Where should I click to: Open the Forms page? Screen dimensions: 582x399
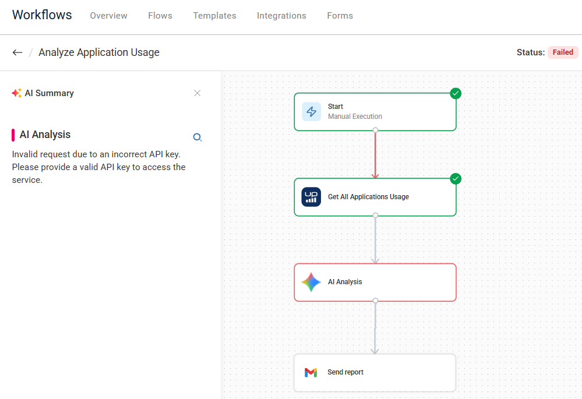tap(340, 16)
